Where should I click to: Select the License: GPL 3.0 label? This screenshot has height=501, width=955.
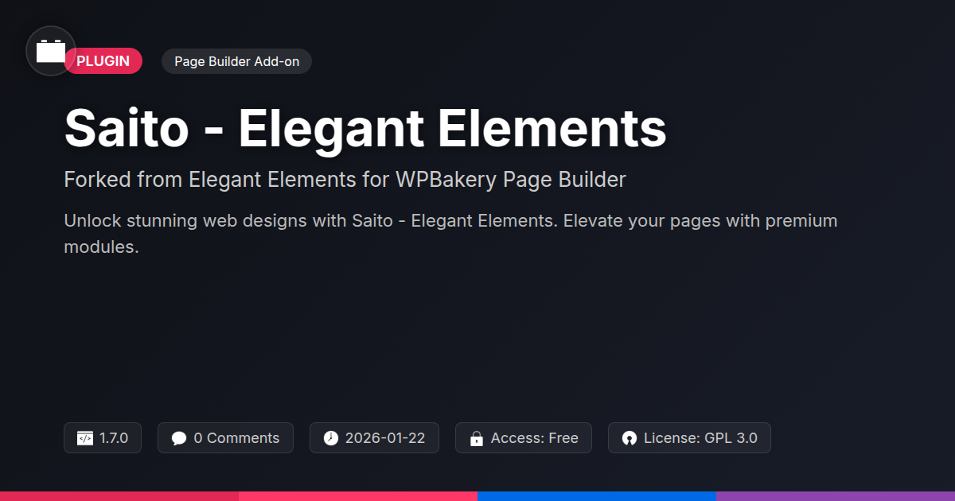click(700, 438)
